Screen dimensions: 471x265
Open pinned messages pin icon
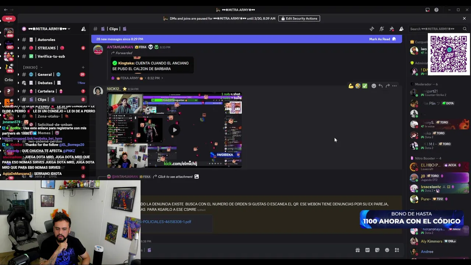point(392,29)
